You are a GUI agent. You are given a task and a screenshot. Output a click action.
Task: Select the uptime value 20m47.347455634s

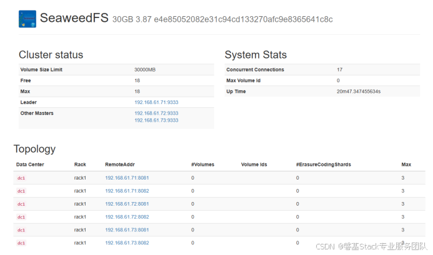pyautogui.click(x=359, y=92)
